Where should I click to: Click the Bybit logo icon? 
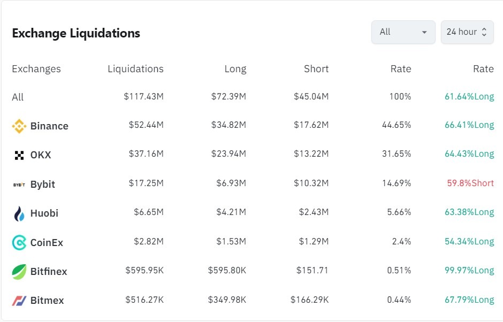(x=19, y=185)
